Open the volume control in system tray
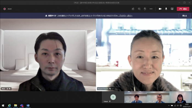The image size is (192, 108). [x=178, y=106]
